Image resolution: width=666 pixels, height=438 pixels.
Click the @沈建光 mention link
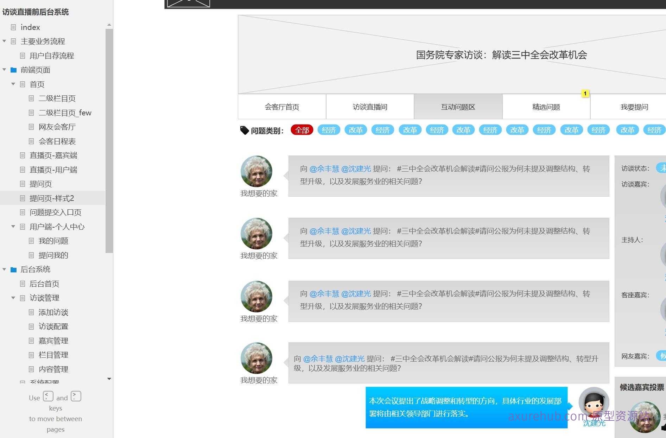coord(356,169)
